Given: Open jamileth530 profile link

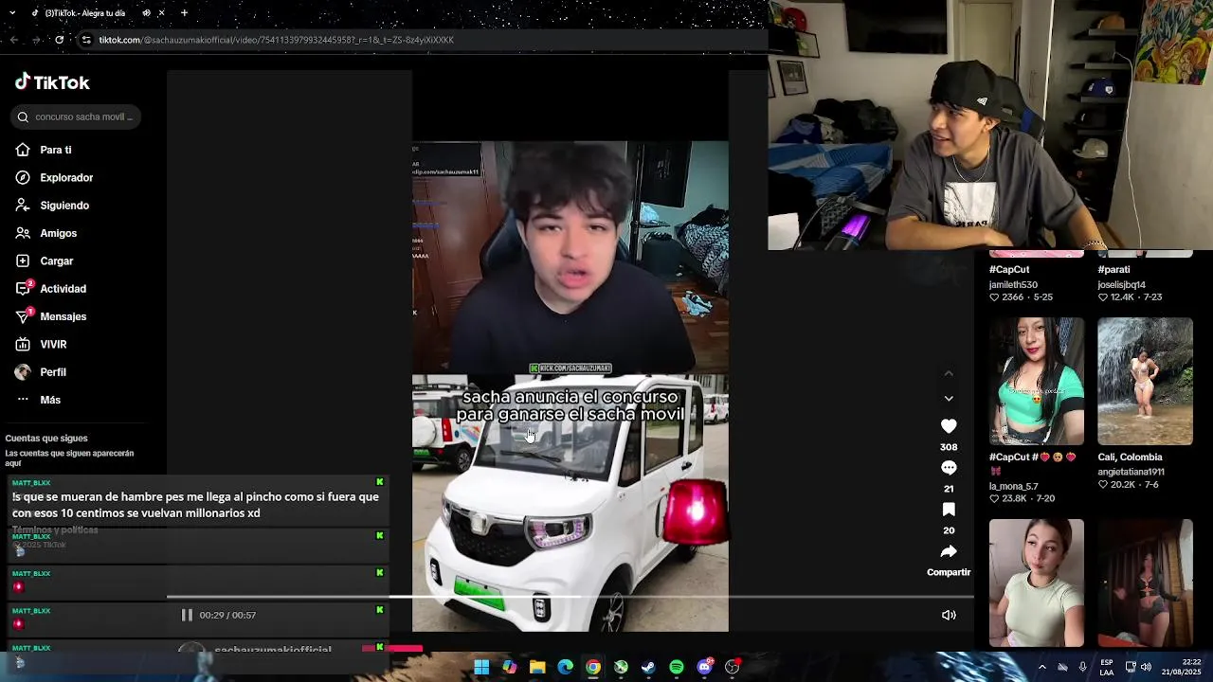Looking at the screenshot, I should pos(1013,285).
